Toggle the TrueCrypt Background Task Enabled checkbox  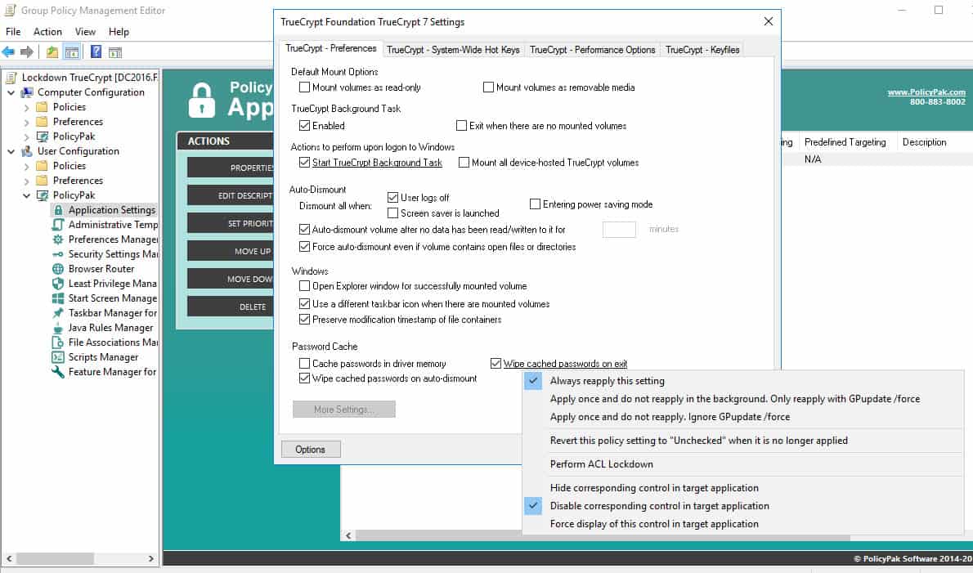(304, 126)
